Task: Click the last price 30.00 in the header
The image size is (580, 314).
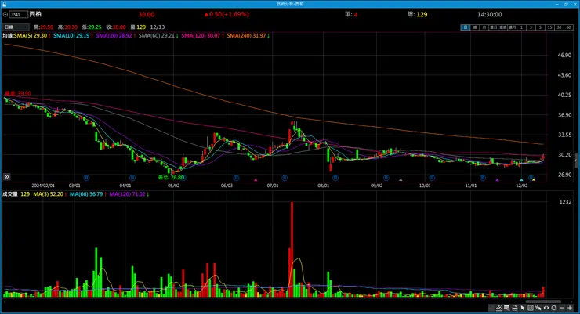Action: 147,14
